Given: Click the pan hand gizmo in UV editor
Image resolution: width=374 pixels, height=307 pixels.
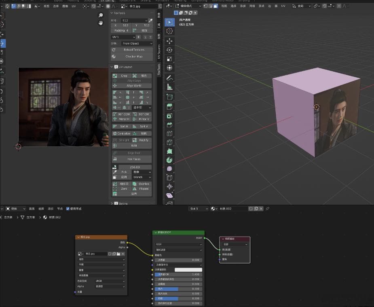Looking at the screenshot, I should (101, 23).
